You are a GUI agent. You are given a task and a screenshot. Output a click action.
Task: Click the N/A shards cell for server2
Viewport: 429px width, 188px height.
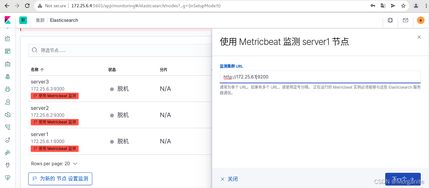point(166,115)
